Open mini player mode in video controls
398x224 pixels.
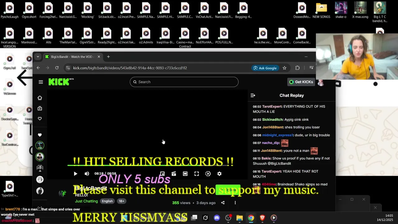[162, 174]
